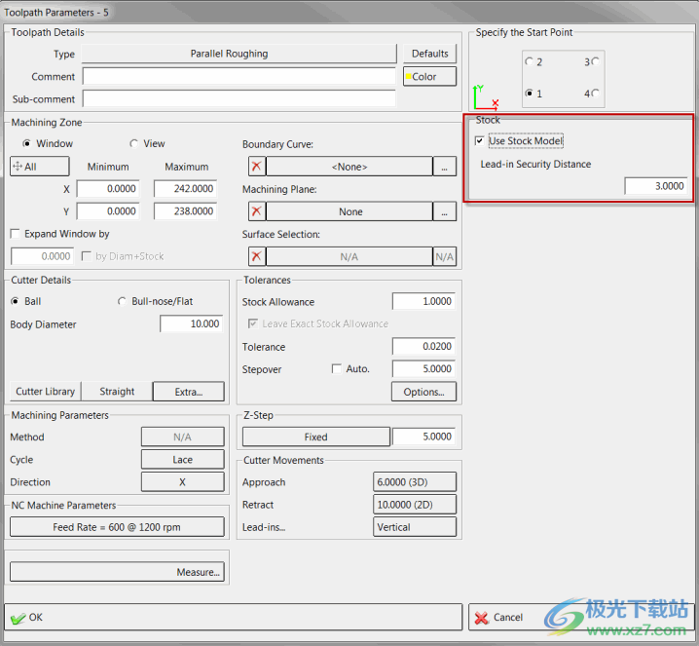The height and width of the screenshot is (646, 699).
Task: Edit the Tolerance 0.0200 field
Action: coord(423,346)
